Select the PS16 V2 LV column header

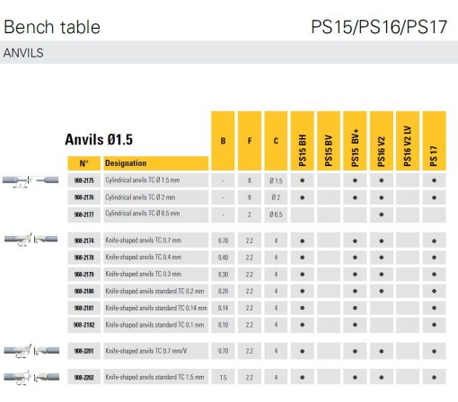point(408,141)
